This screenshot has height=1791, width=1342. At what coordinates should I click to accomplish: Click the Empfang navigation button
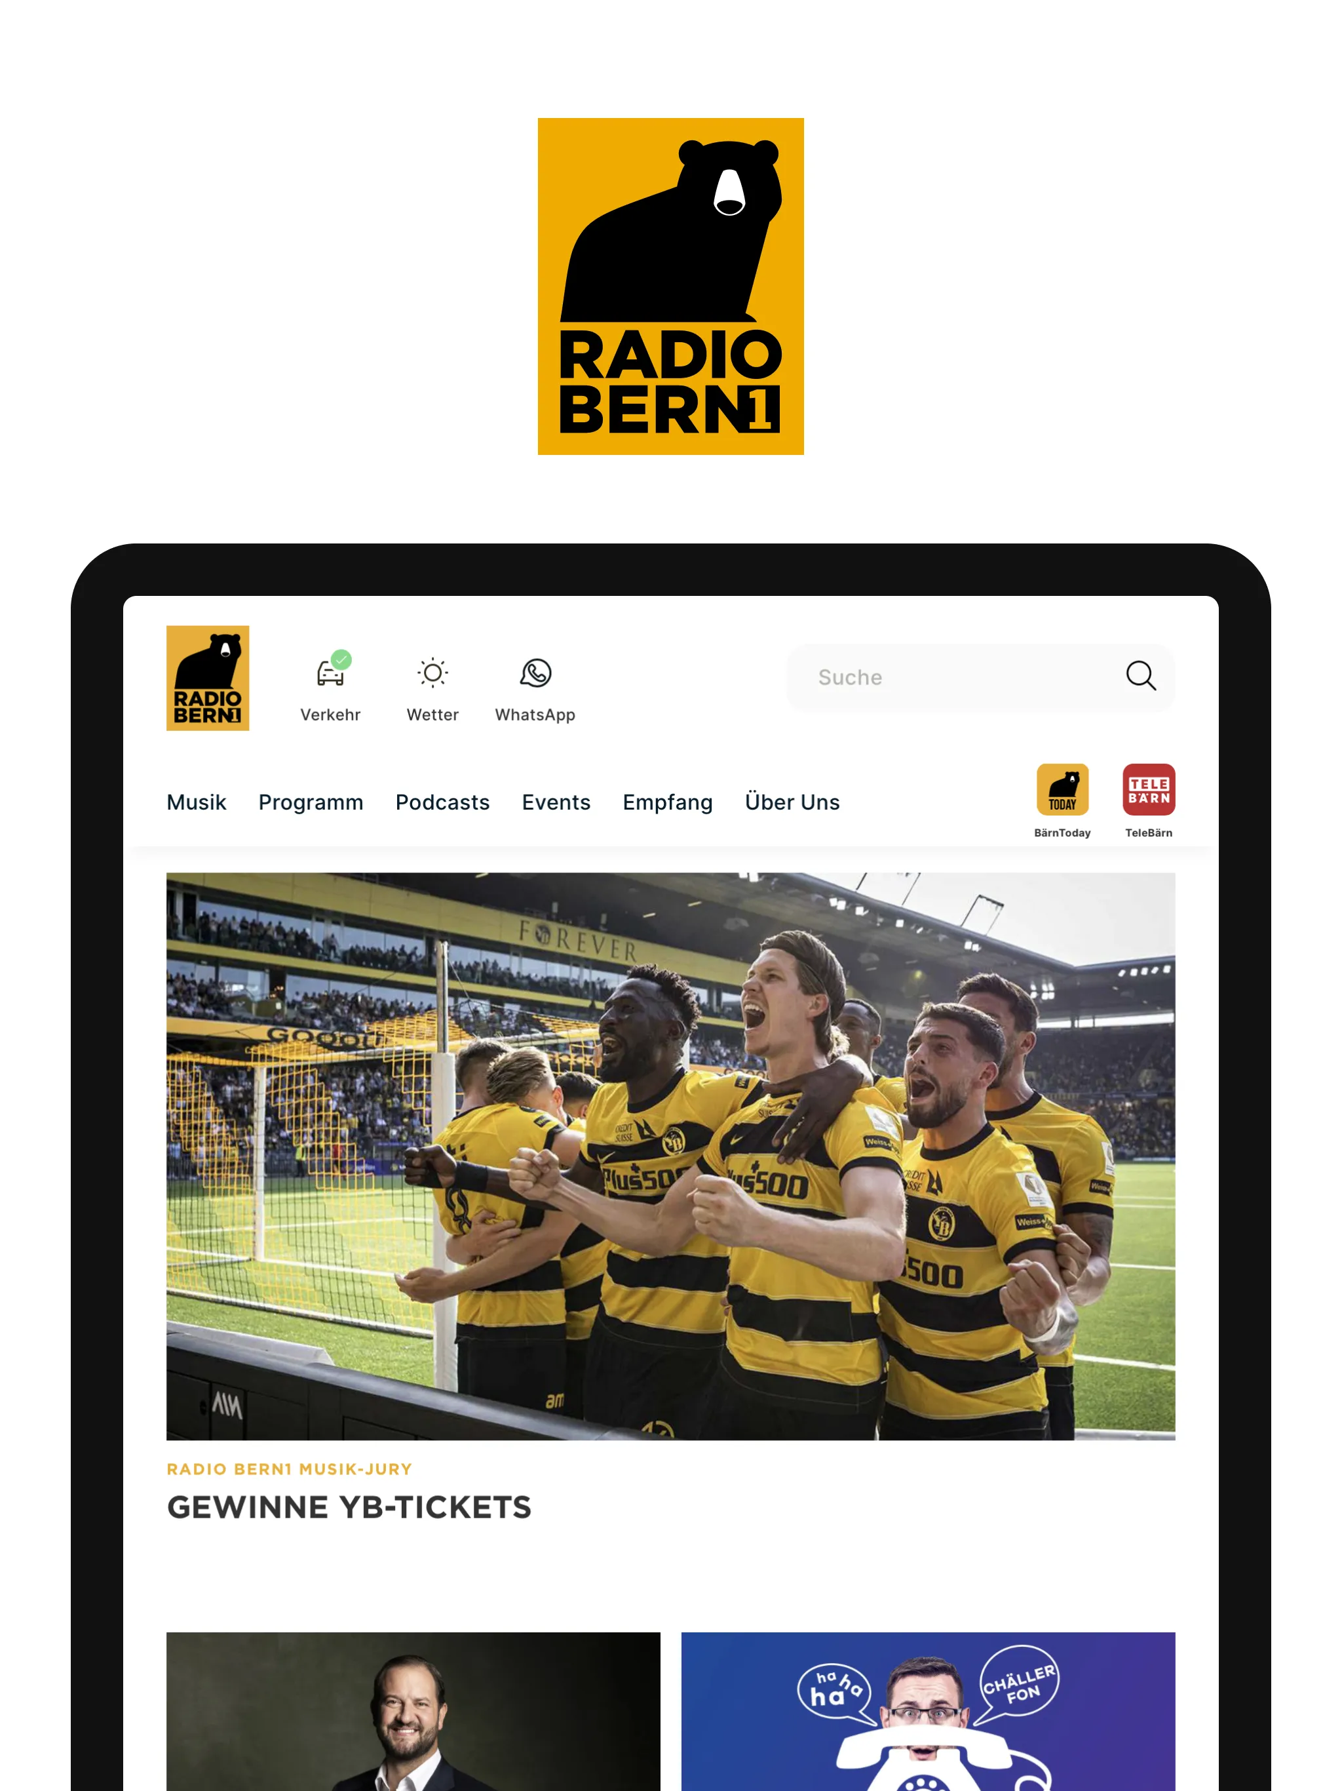point(667,801)
